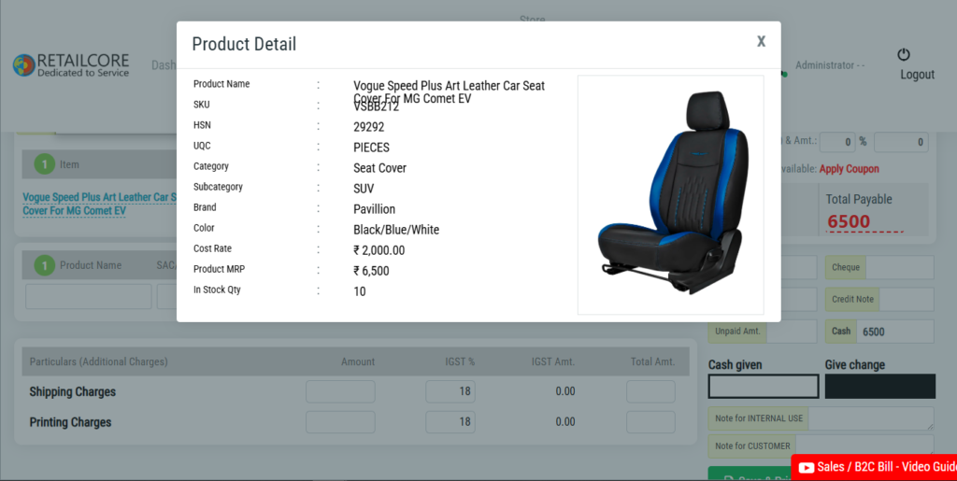
Task: Click the Administrator user label
Action: (x=830, y=65)
